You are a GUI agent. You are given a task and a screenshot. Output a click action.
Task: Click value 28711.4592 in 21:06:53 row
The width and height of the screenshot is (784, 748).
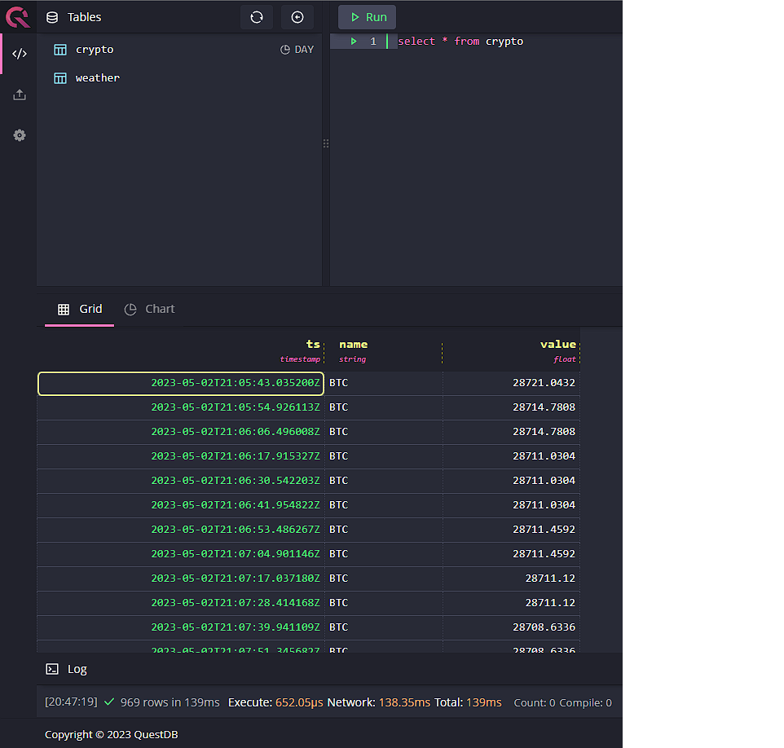click(x=512, y=530)
